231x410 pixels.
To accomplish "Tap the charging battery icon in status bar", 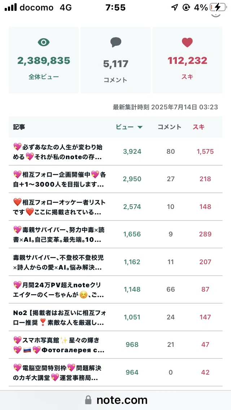I will [x=218, y=7].
